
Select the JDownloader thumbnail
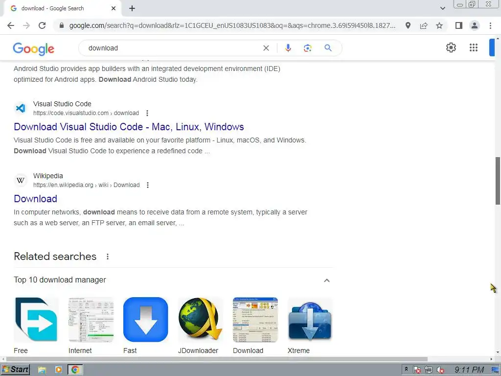point(200,319)
